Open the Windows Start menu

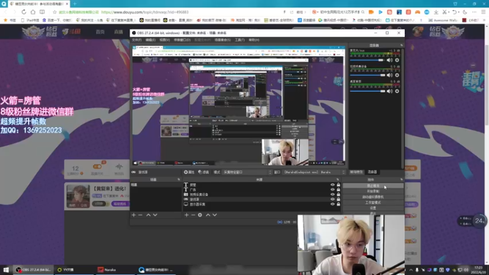pyautogui.click(x=6, y=269)
